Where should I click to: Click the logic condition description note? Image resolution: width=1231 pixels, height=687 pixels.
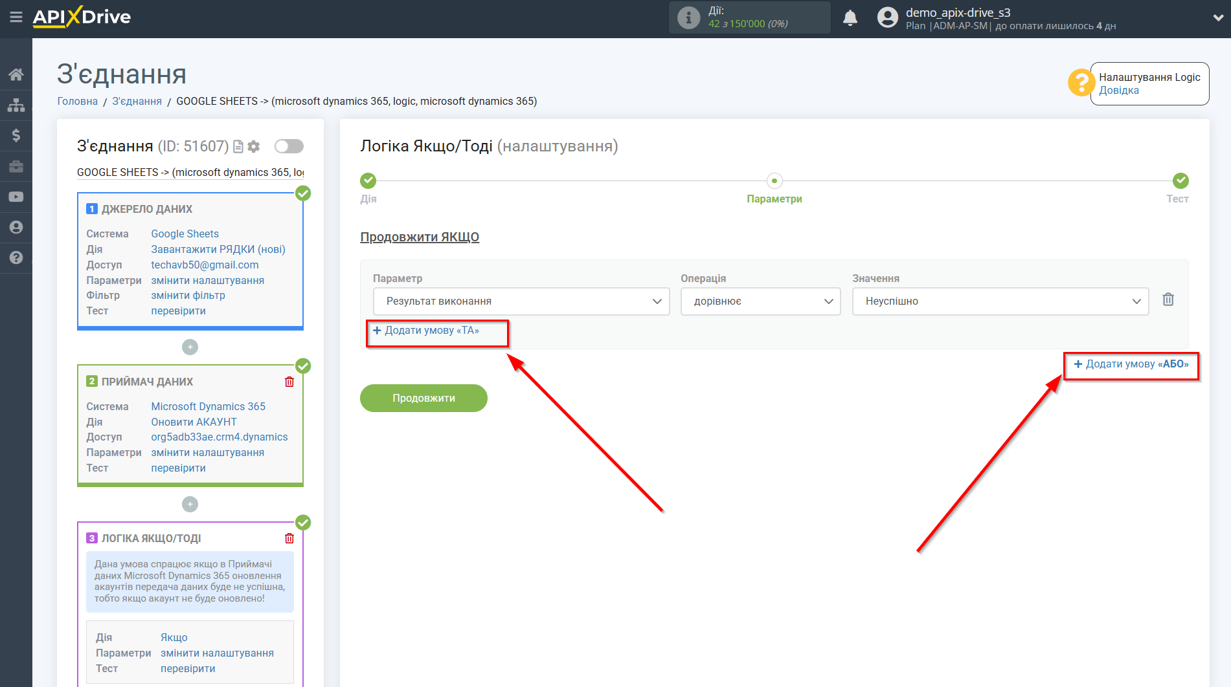190,581
